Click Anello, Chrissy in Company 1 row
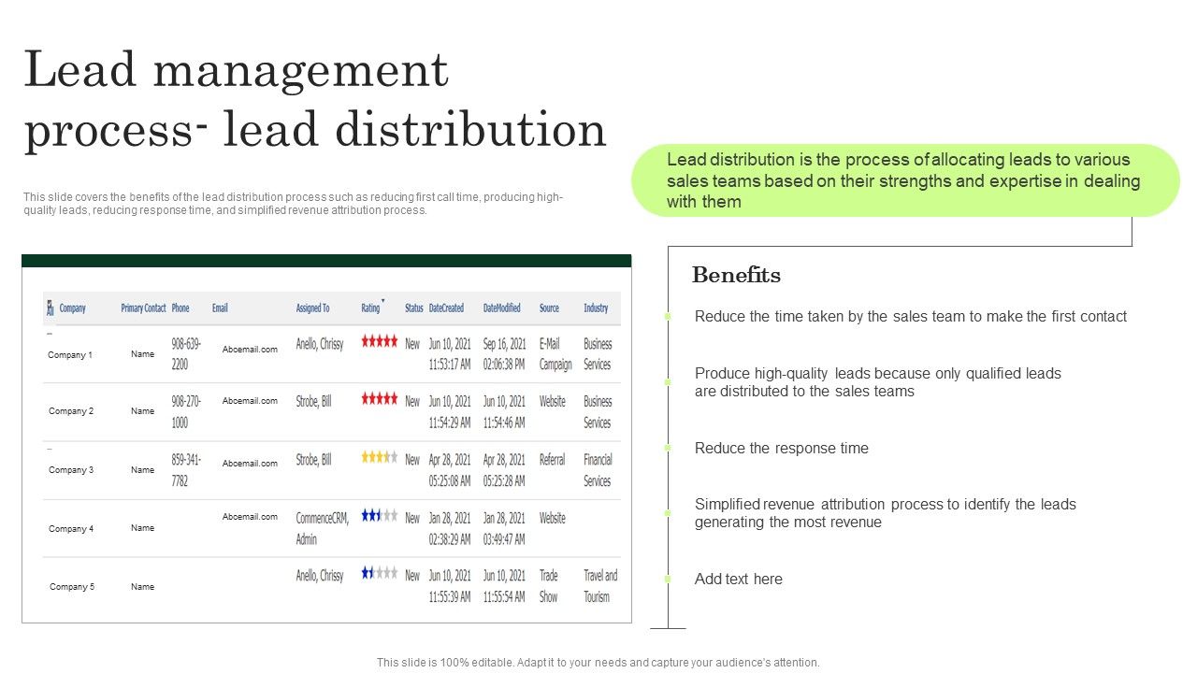Image resolution: width=1197 pixels, height=673 pixels. tap(320, 344)
